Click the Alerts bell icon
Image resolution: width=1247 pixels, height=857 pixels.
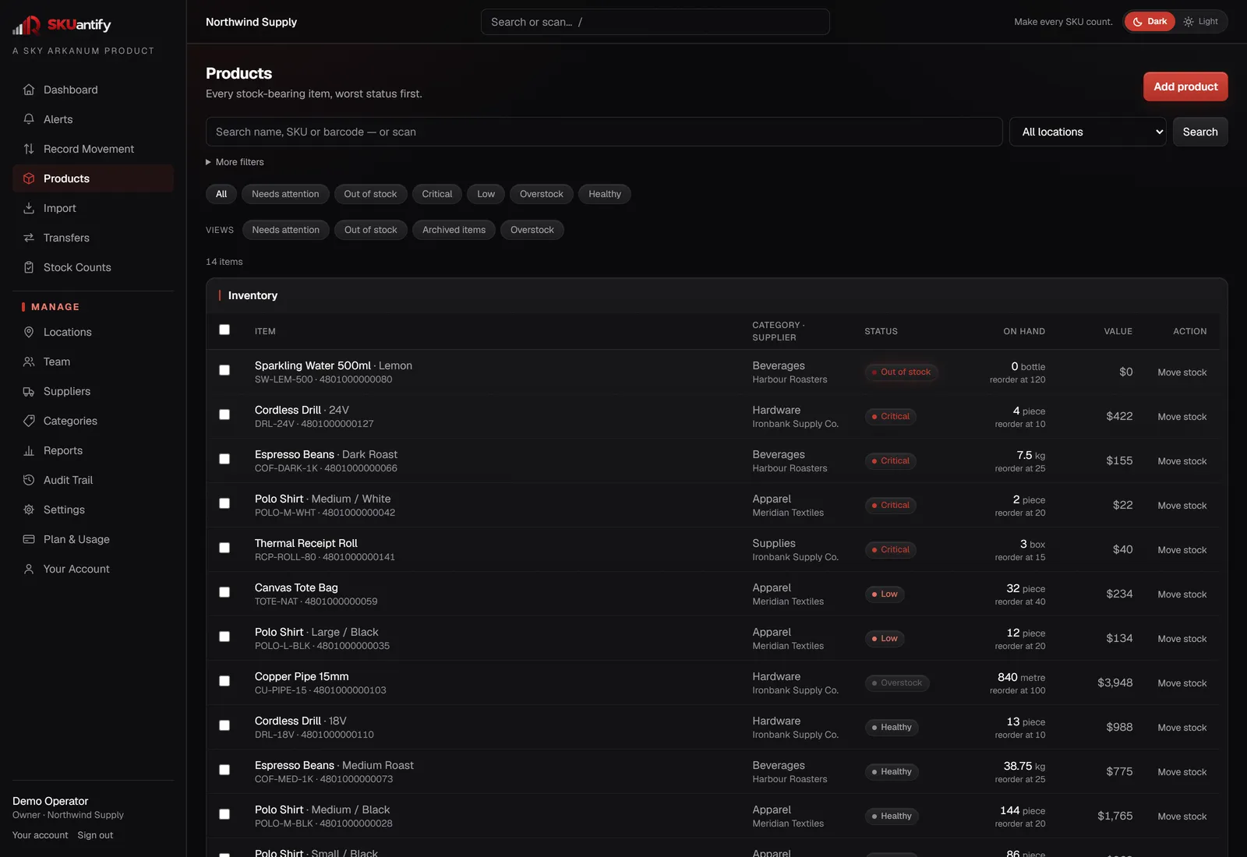(29, 119)
